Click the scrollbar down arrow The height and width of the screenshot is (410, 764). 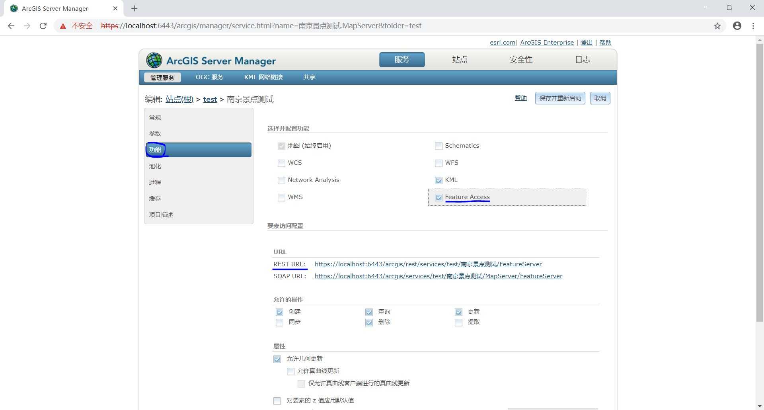pyautogui.click(x=760, y=406)
